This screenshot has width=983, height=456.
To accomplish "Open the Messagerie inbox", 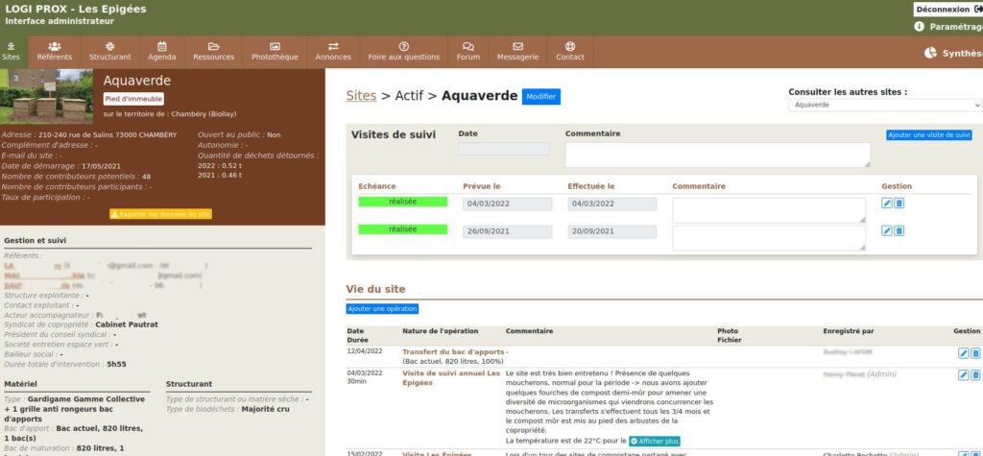I will point(517,51).
